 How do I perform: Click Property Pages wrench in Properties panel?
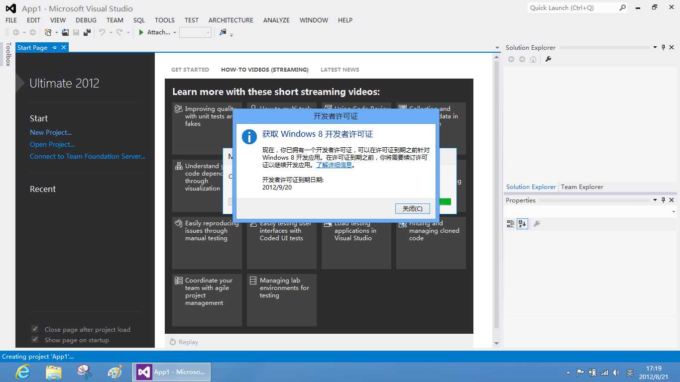pyautogui.click(x=537, y=224)
